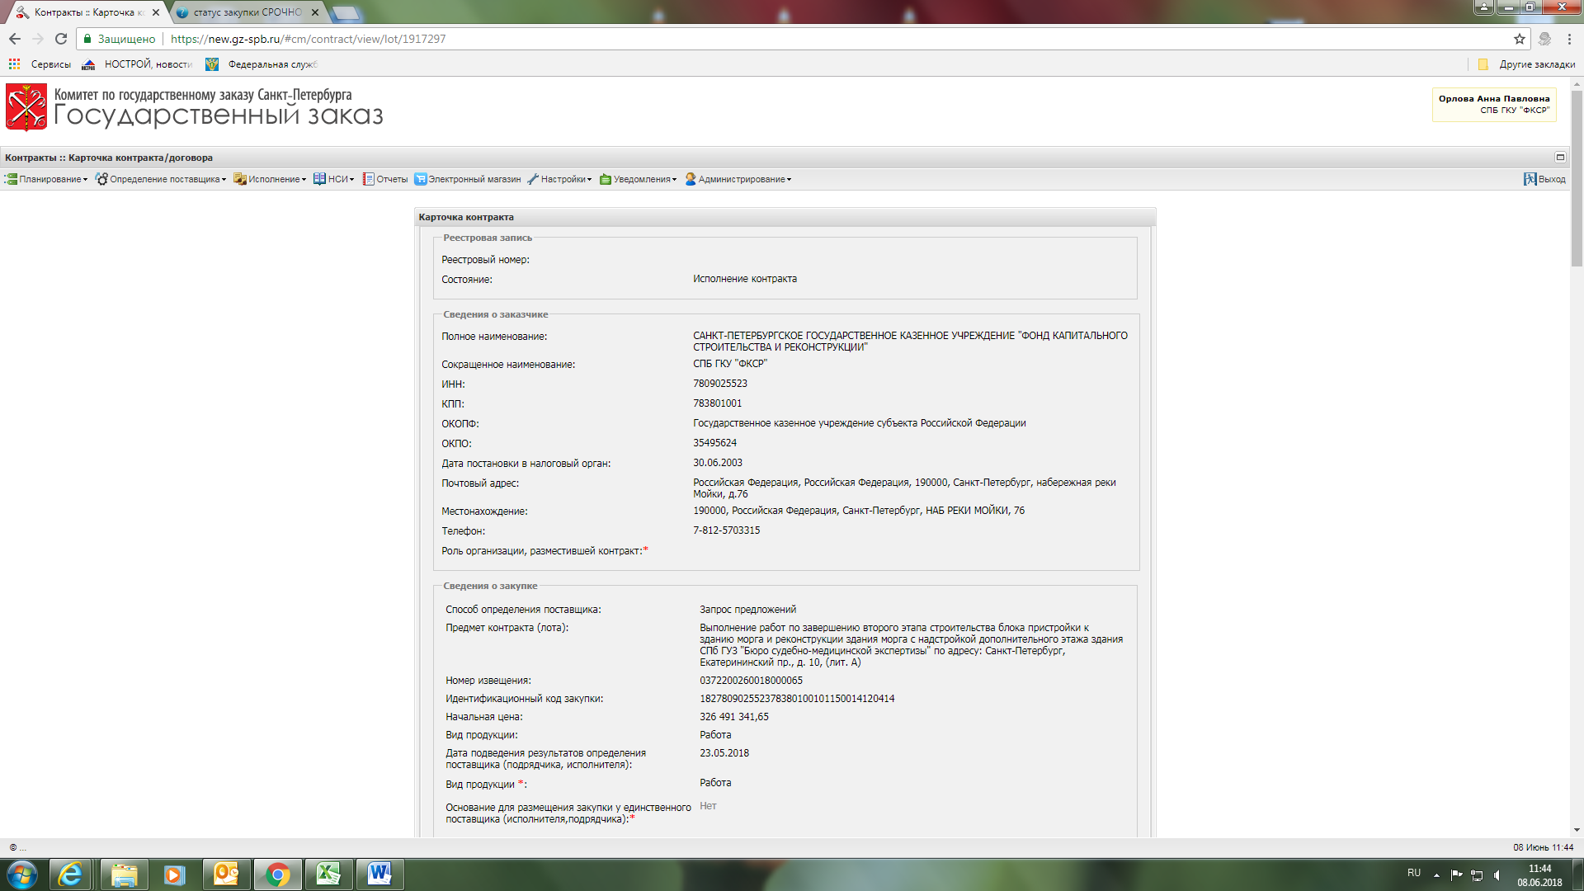The image size is (1584, 891).
Task: Click the Отчеты reports icon
Action: point(368,179)
